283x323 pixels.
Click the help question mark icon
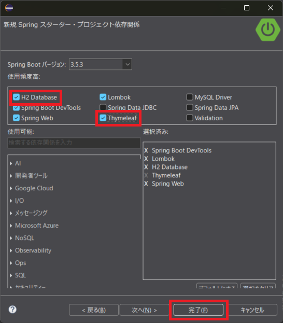click(x=12, y=310)
